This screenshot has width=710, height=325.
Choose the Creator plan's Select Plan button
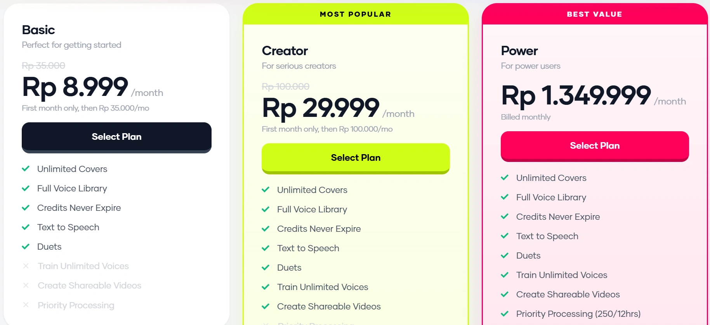coord(356,158)
